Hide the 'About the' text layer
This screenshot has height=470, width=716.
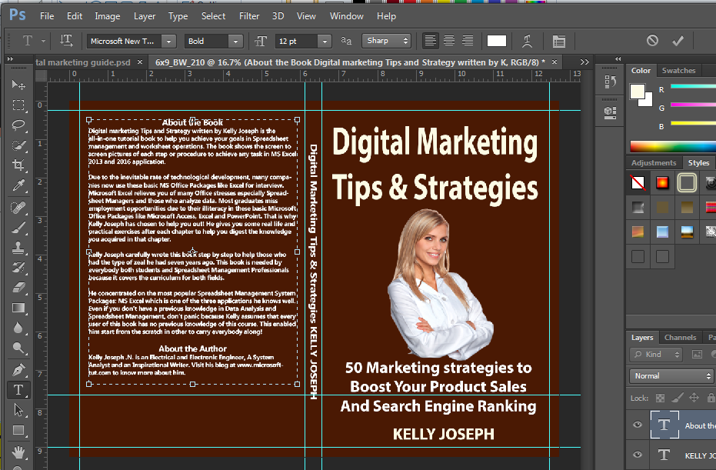click(x=638, y=425)
